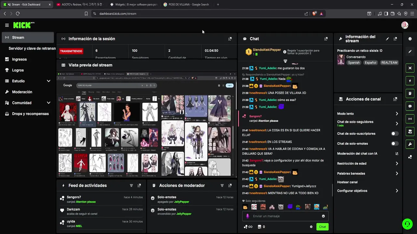Filter the Feed de actividades list
Viewport: 417px width, 234px height.
tap(131, 186)
